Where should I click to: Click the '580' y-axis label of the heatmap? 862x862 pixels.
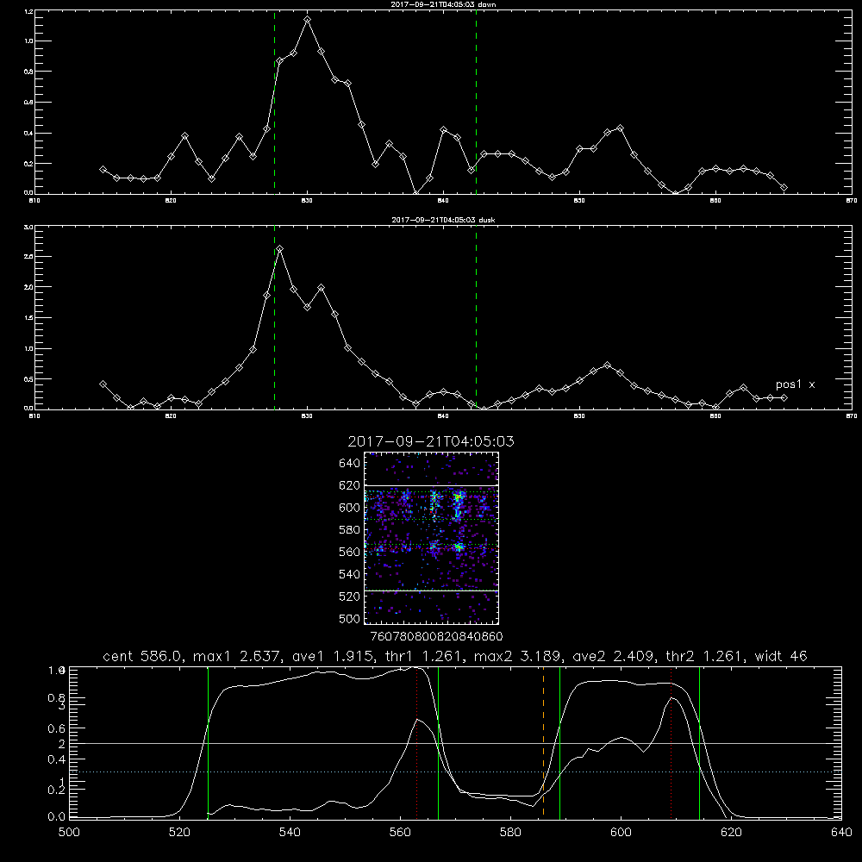[350, 530]
